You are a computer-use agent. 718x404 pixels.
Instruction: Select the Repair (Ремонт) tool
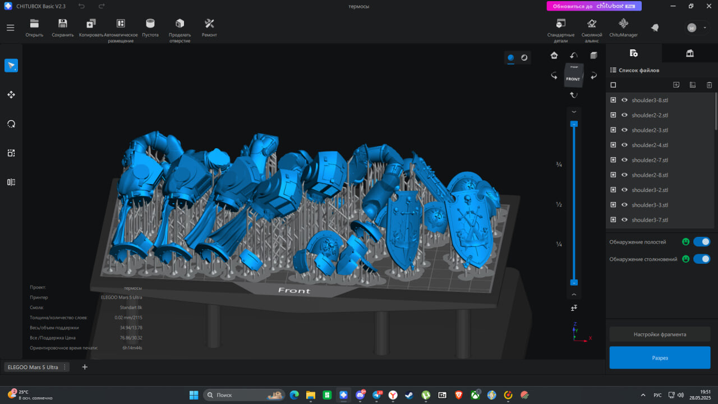209,27
